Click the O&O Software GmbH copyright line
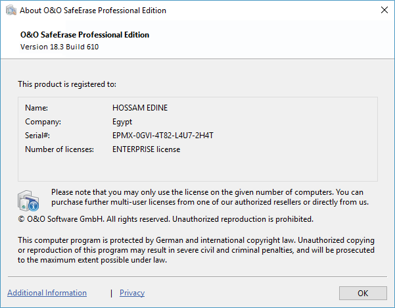The width and height of the screenshot is (395, 308). coord(166,219)
